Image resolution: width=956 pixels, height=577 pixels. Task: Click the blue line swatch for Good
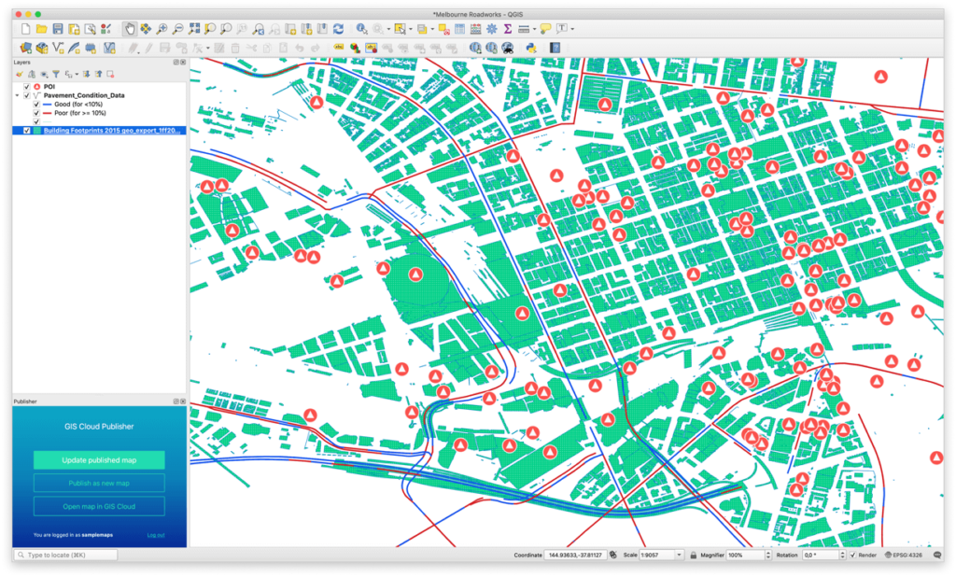(47, 105)
